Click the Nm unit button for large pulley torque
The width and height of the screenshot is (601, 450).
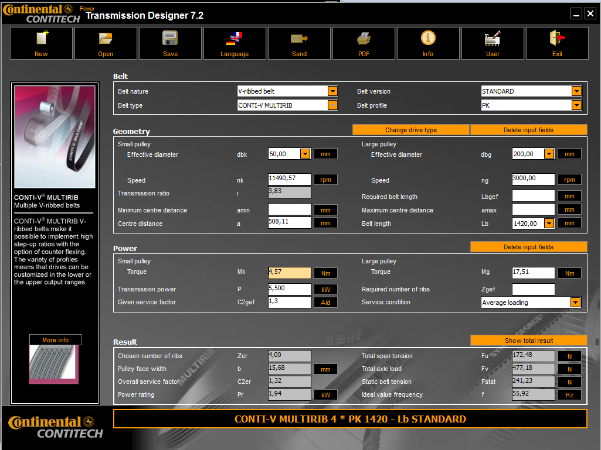(x=569, y=273)
